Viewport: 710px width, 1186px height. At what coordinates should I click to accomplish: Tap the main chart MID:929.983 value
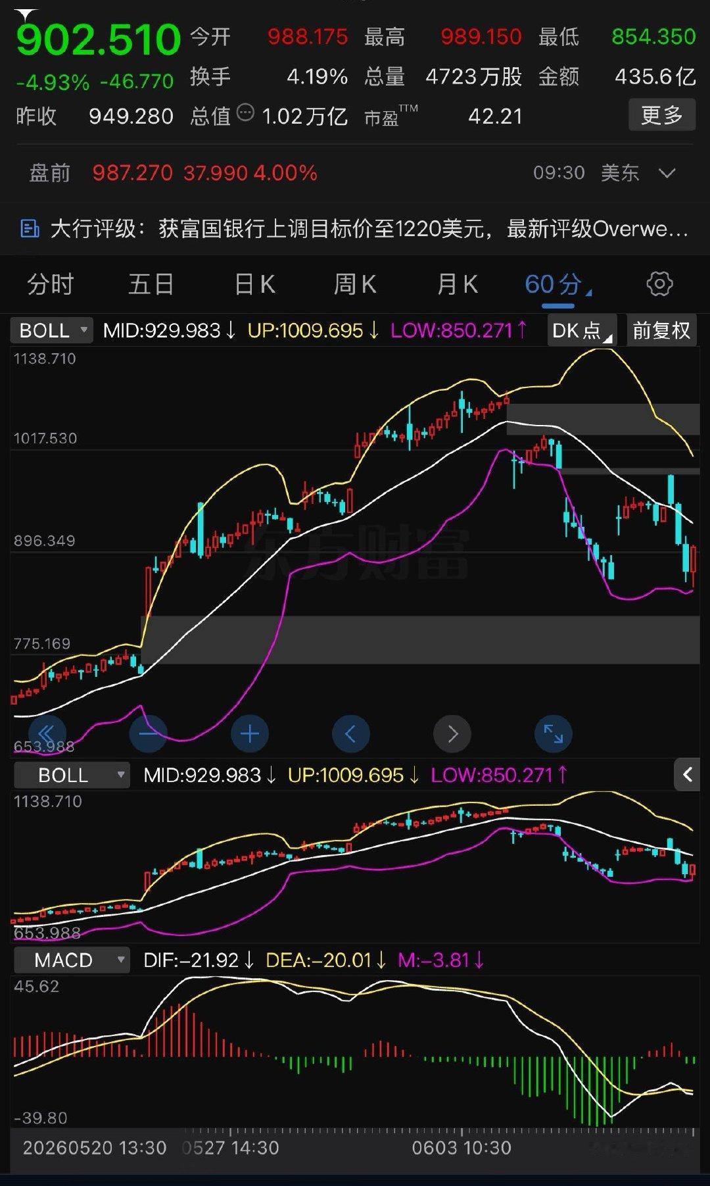(x=169, y=330)
